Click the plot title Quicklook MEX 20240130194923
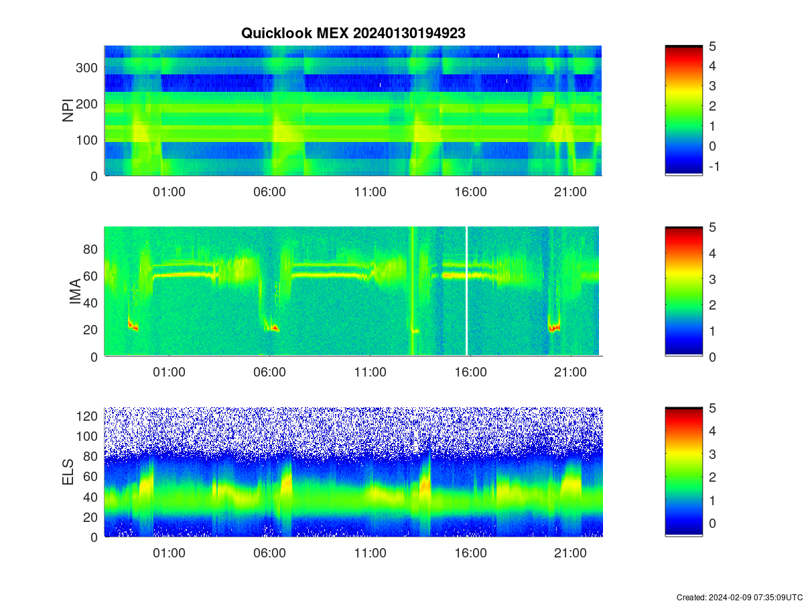This screenshot has height=603, width=804. point(353,33)
